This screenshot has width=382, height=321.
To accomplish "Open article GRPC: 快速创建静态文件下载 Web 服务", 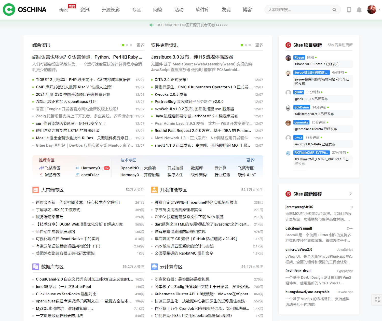I will pyautogui.click(x=189, y=217).
